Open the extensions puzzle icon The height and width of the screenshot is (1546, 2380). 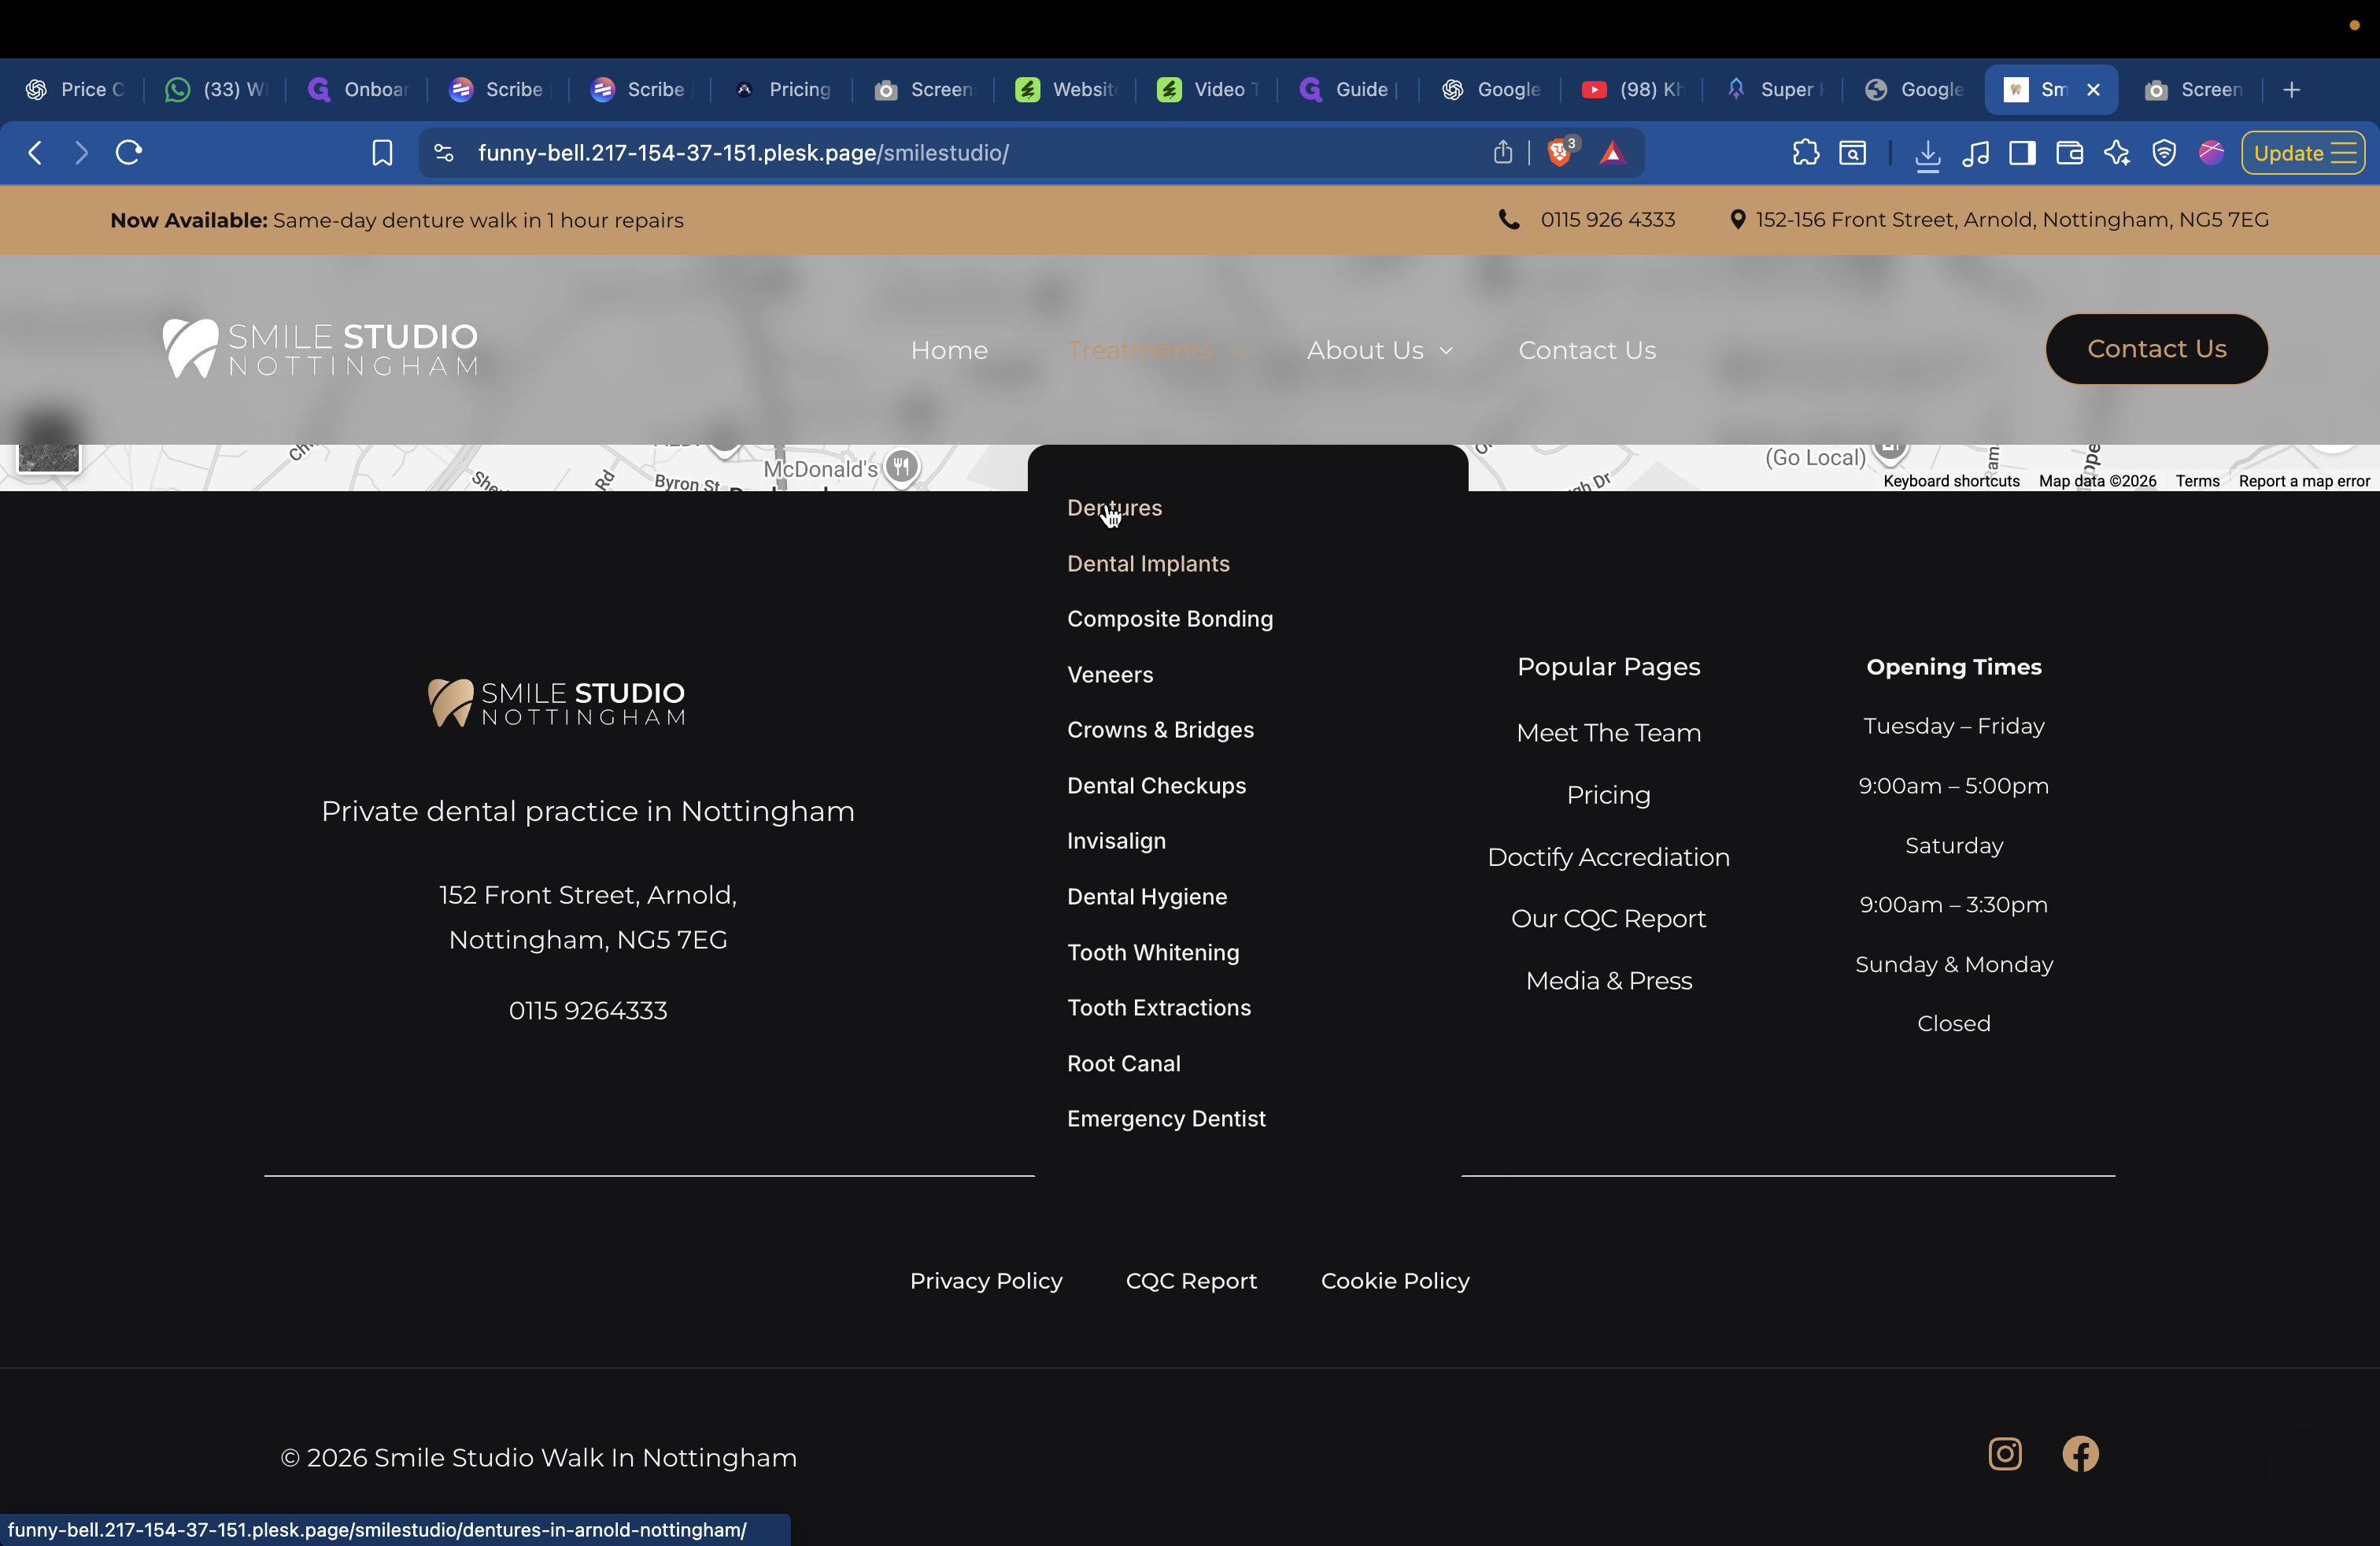[1805, 153]
